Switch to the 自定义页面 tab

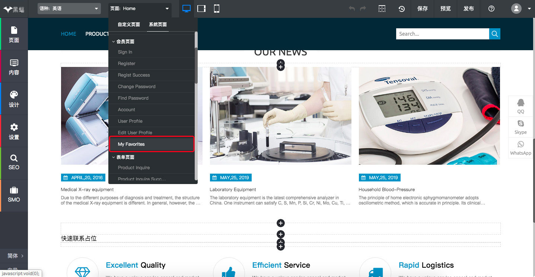tap(129, 25)
